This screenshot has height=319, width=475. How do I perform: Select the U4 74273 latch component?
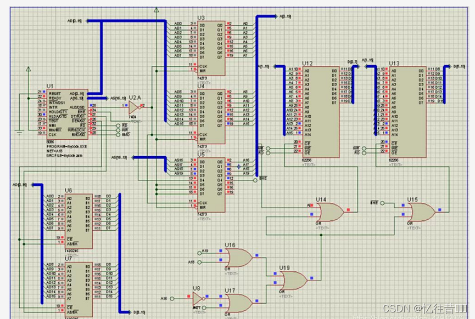211,116
